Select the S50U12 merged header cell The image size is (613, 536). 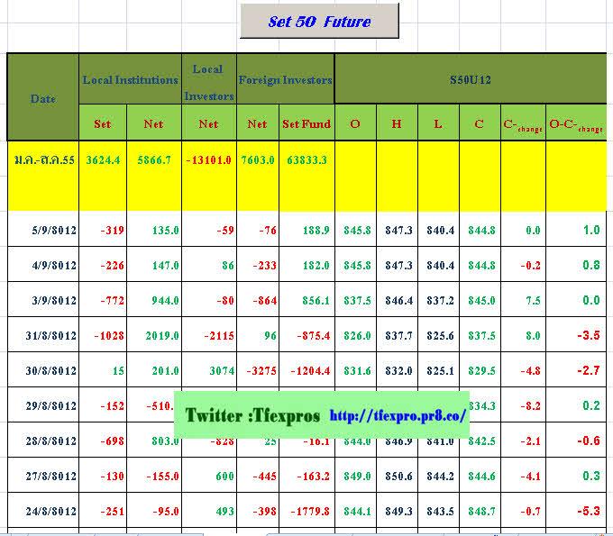(x=469, y=80)
